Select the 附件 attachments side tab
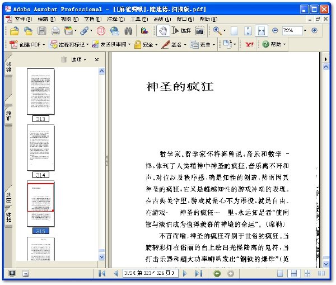 pyautogui.click(x=8, y=197)
